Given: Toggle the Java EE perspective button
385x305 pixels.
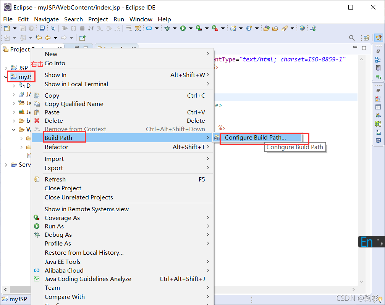Looking at the screenshot, I should tap(379, 38).
